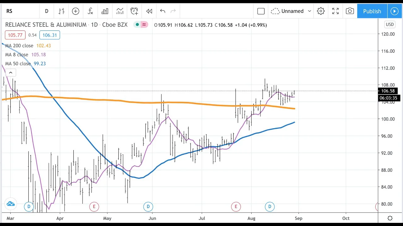The height and width of the screenshot is (226, 403).
Task: Open the indicator templates icon
Action: (120, 11)
